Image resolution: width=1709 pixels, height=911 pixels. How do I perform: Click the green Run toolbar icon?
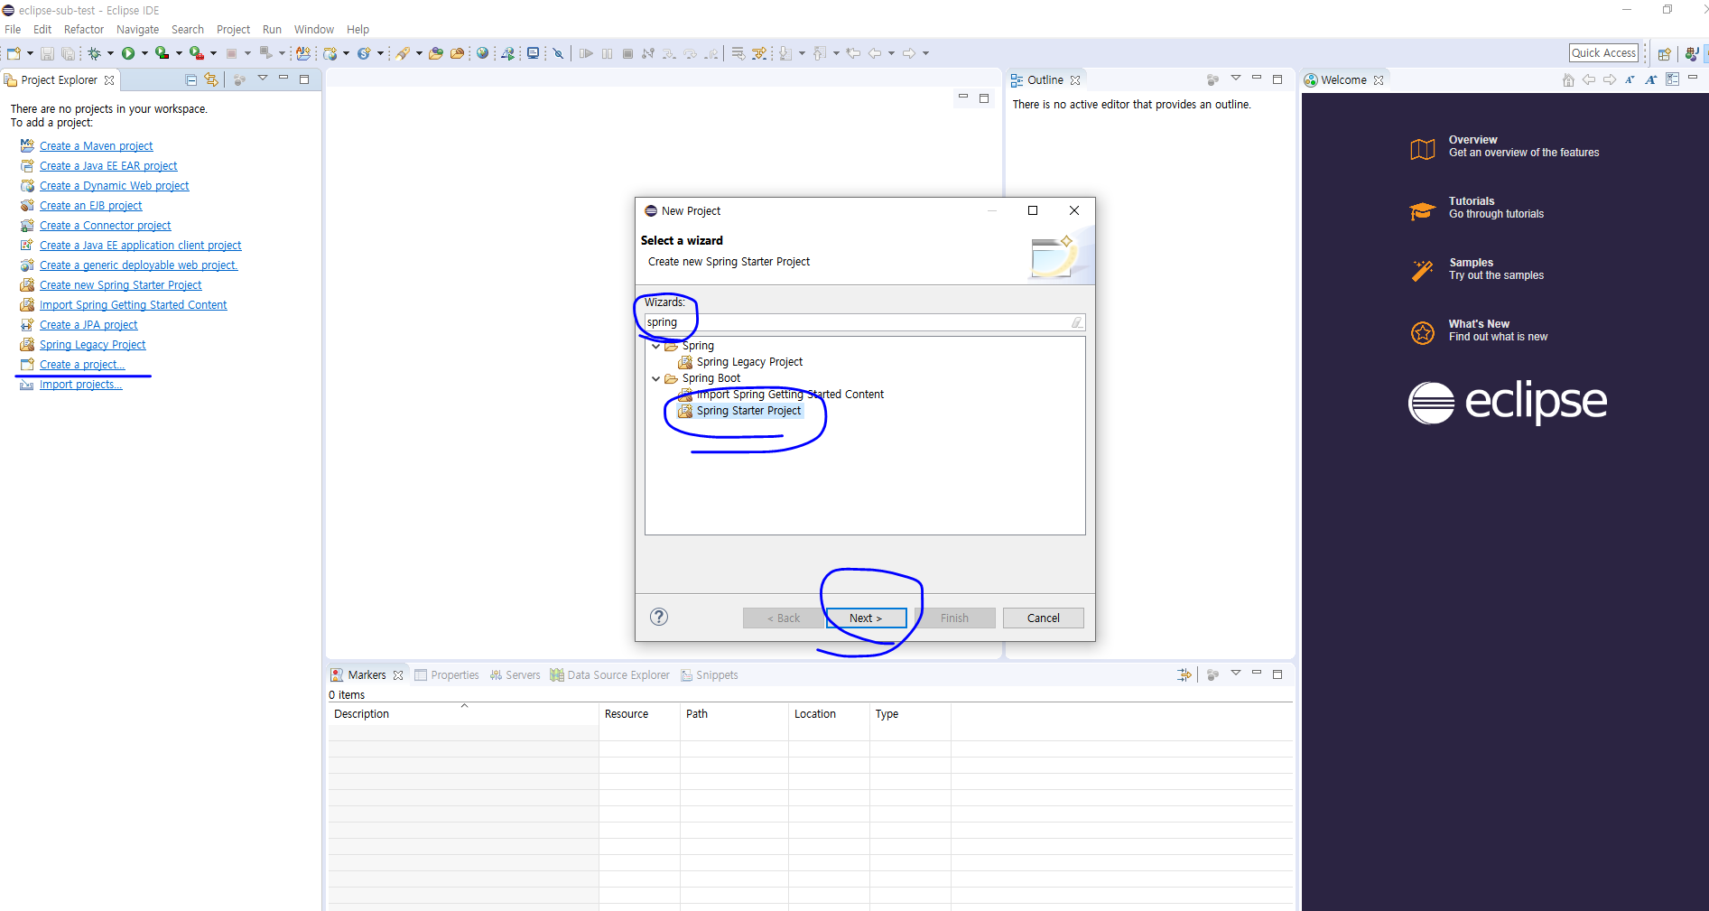(x=128, y=53)
